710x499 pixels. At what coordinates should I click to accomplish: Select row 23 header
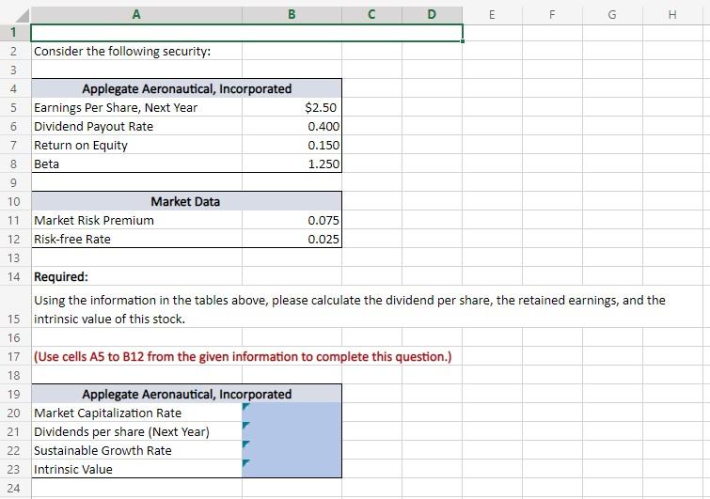click(14, 469)
